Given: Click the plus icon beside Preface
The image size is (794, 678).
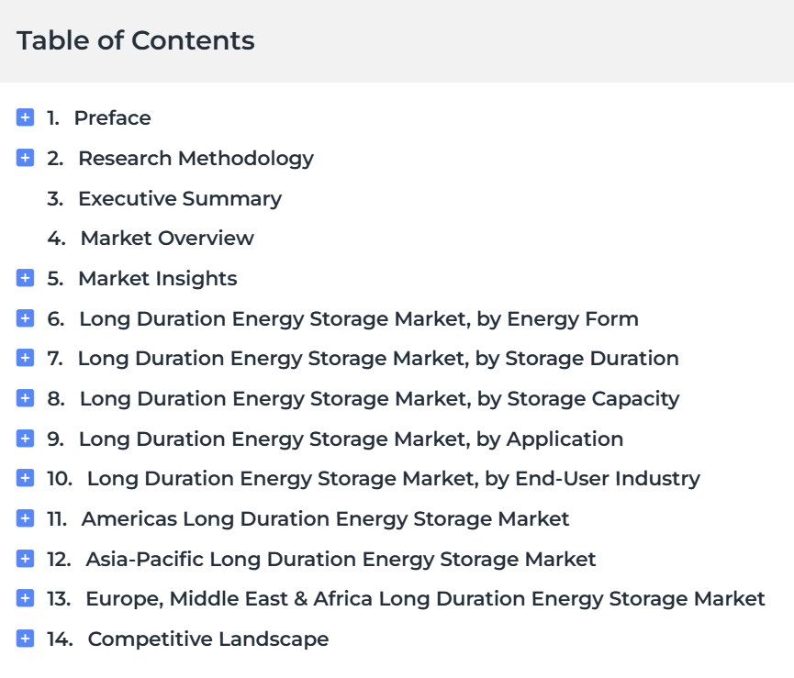Looking at the screenshot, I should tap(26, 117).
